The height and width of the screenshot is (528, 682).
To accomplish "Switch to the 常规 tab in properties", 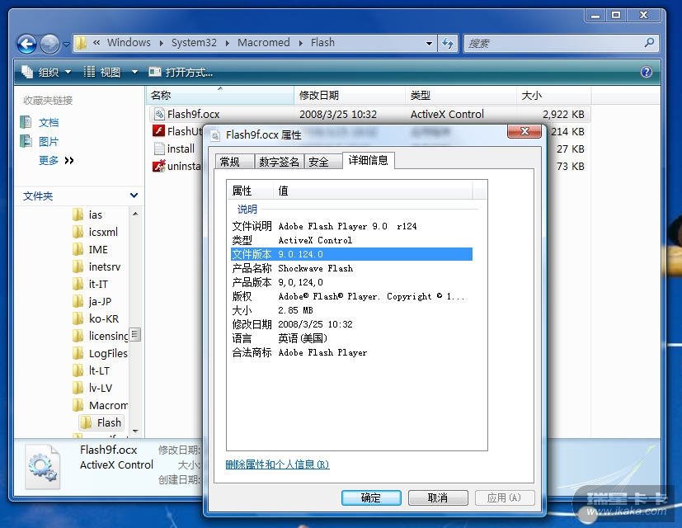I will pos(235,162).
